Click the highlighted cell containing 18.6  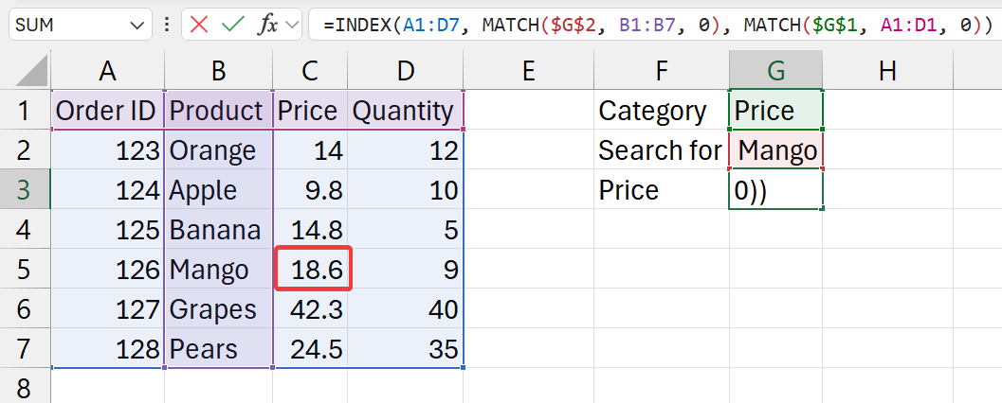[313, 270]
